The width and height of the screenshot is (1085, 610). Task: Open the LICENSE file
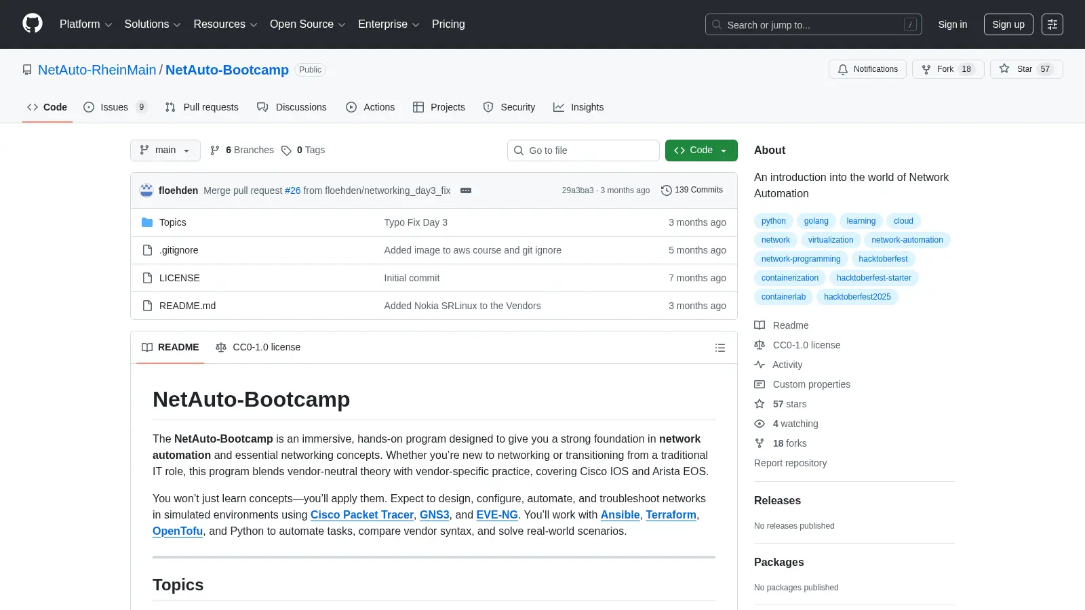click(x=180, y=278)
